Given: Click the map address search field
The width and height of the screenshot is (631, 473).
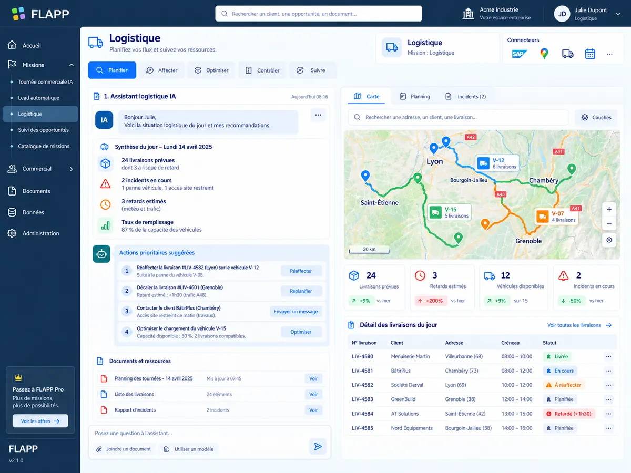Looking at the screenshot, I should coord(458,118).
